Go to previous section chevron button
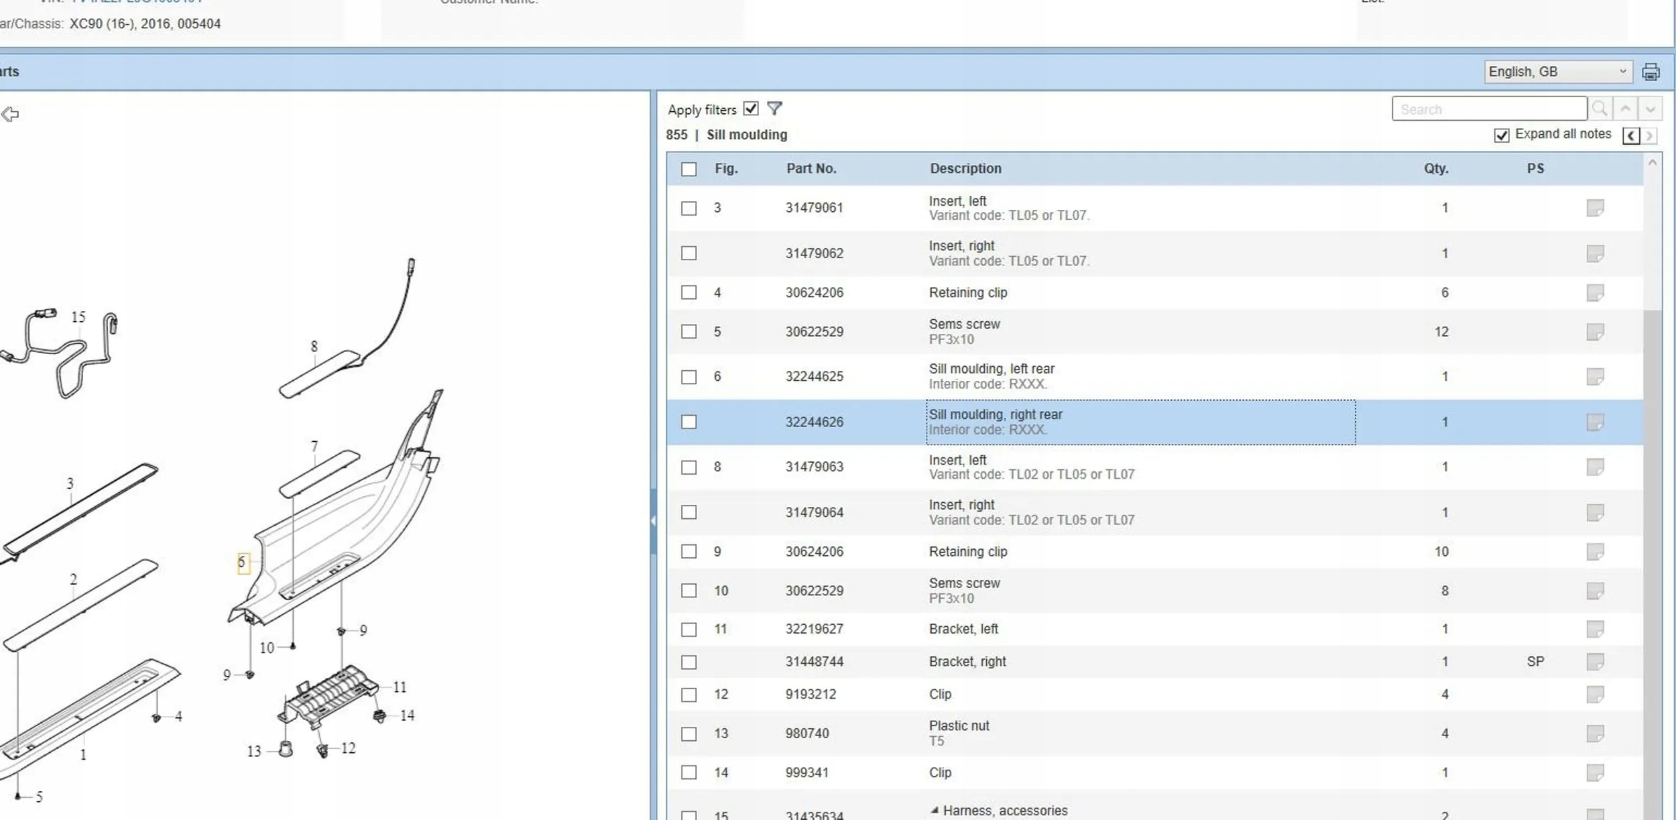 tap(1631, 135)
